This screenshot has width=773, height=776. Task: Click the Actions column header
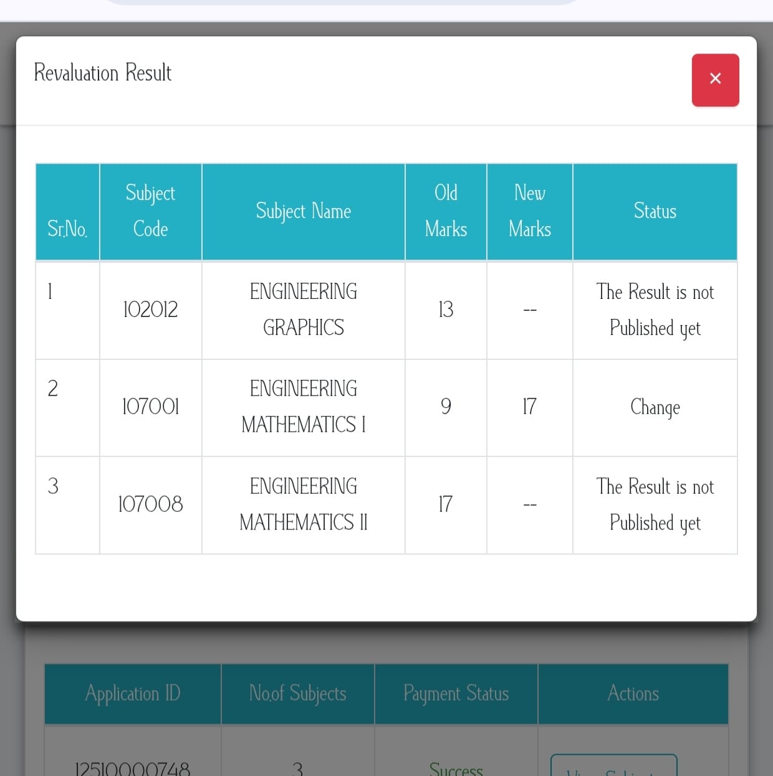(x=633, y=694)
